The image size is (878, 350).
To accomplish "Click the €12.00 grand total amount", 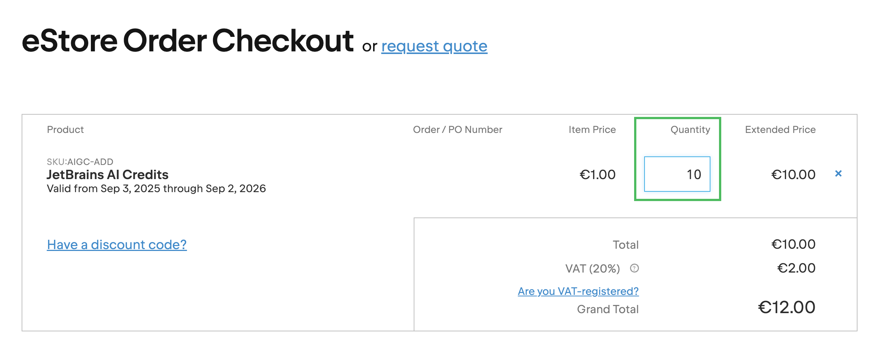I will point(786,308).
